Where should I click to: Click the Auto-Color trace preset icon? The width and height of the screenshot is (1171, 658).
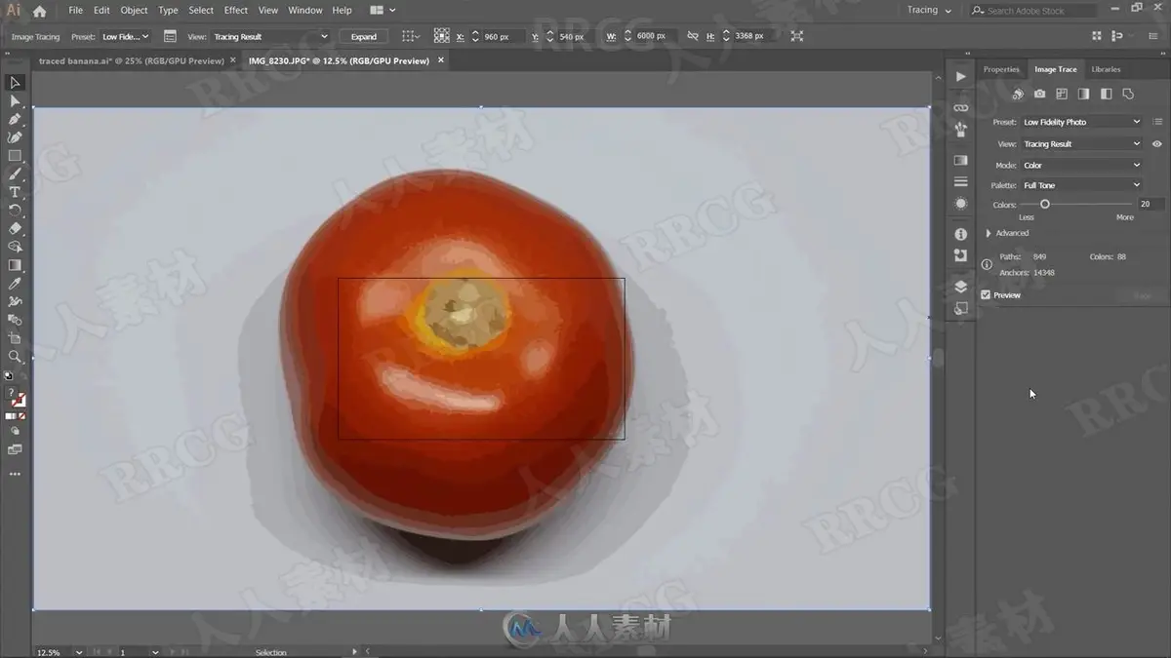point(1018,95)
